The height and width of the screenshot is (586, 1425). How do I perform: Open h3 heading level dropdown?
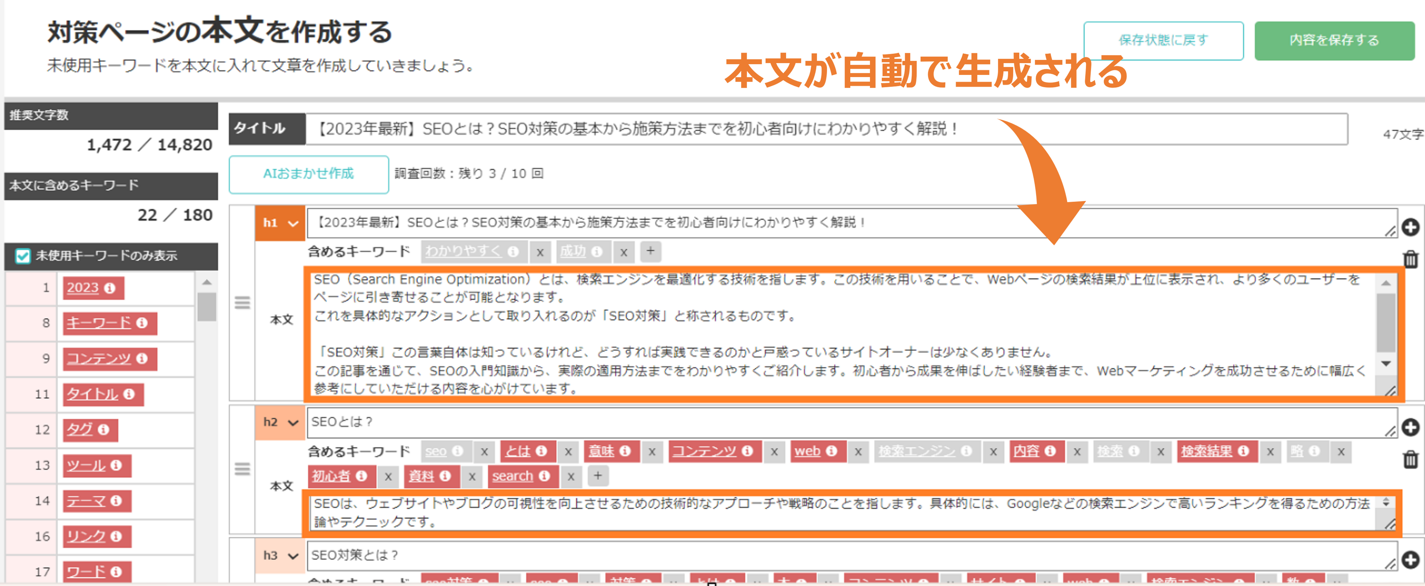click(x=281, y=556)
